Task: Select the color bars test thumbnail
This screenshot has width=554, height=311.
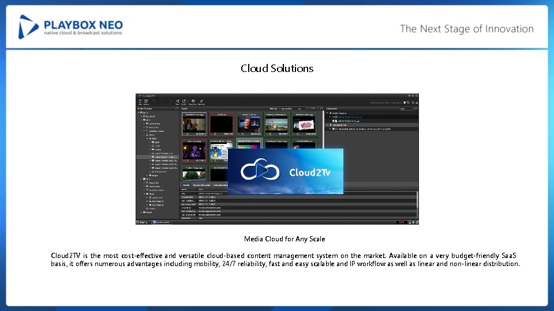Action: (x=249, y=144)
